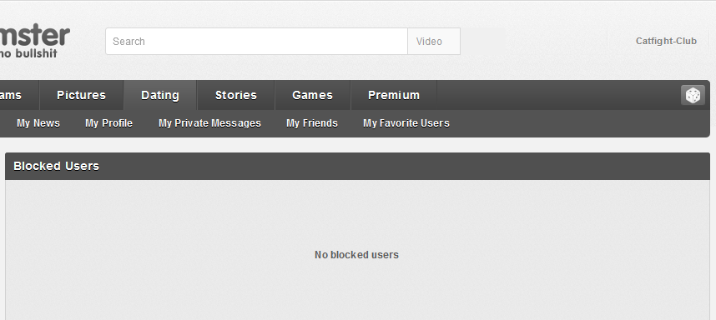
Task: Open the Premium tab
Action: [394, 95]
